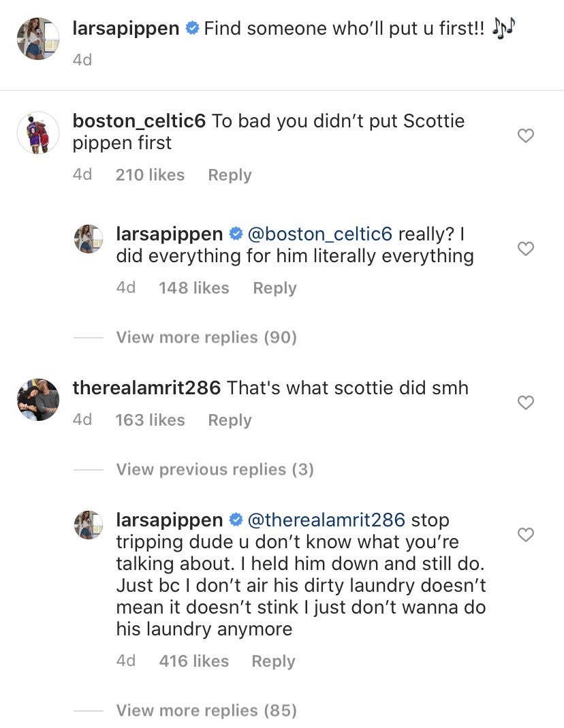The height and width of the screenshot is (728, 564).
Task: Like boston_celtic6's comment with the heart
Action: (525, 136)
